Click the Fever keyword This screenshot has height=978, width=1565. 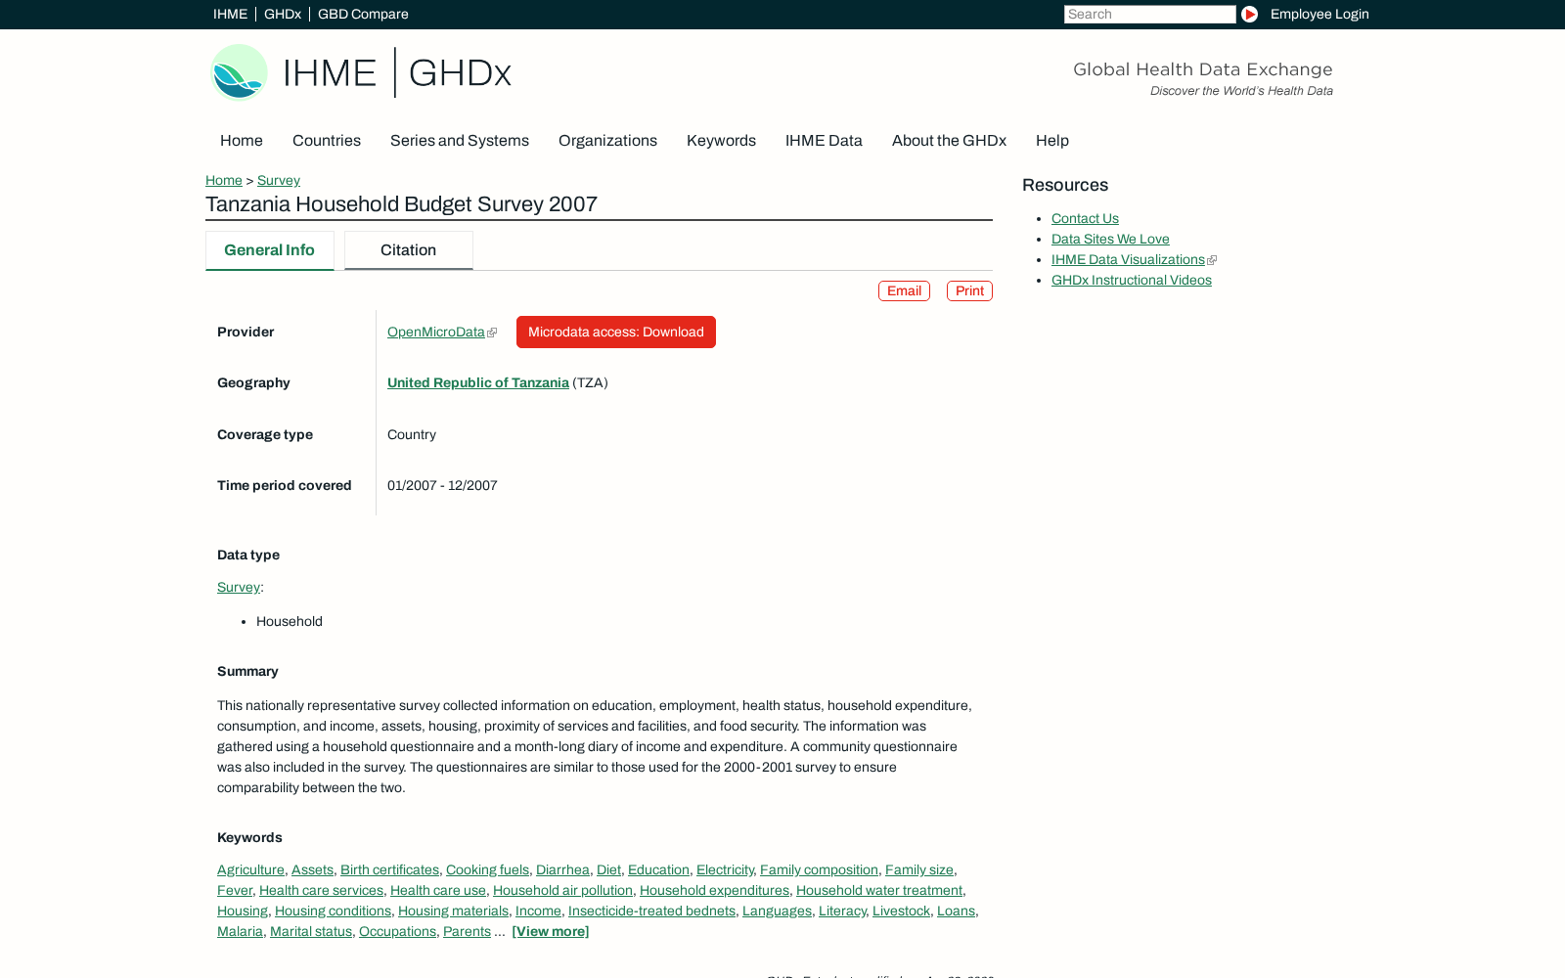[x=235, y=890]
